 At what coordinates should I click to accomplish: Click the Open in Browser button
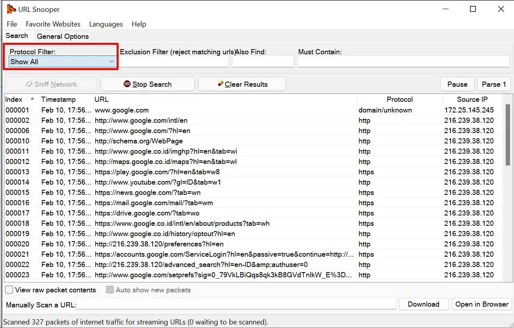(x=481, y=304)
